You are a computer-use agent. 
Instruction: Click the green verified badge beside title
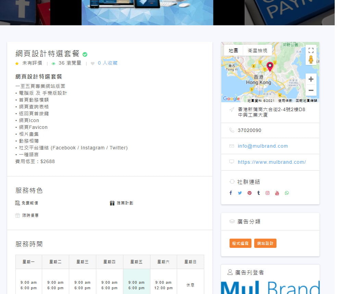pos(85,54)
